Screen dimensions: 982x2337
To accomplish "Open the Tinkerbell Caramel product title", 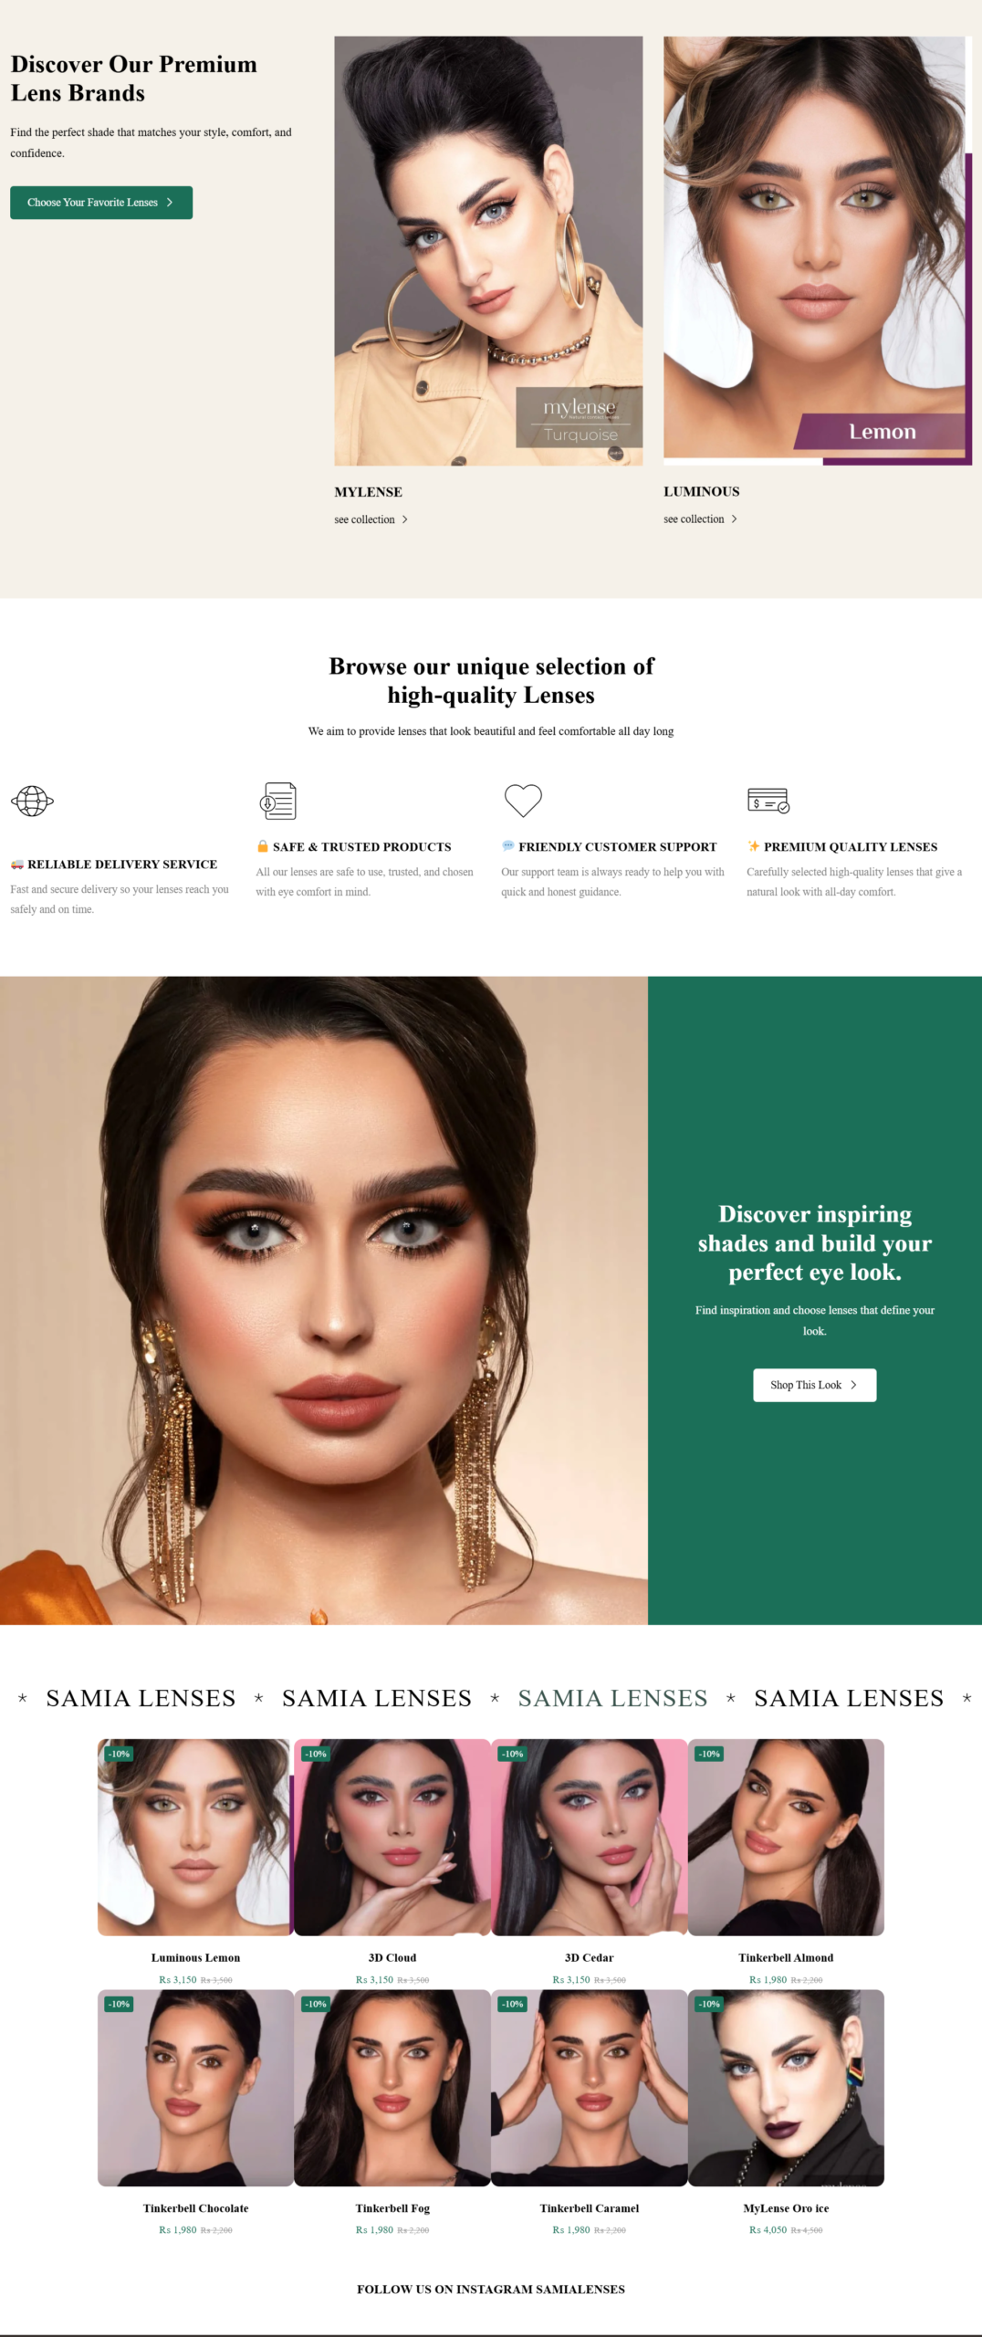I will pyautogui.click(x=590, y=2207).
